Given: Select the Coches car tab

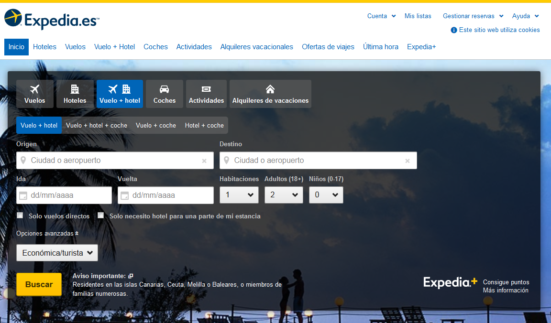Looking at the screenshot, I should 165,94.
